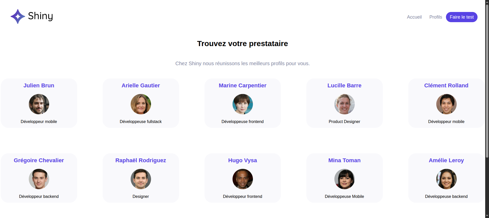Select Julien Brun's profile photo
The height and width of the screenshot is (218, 489).
pos(39,104)
